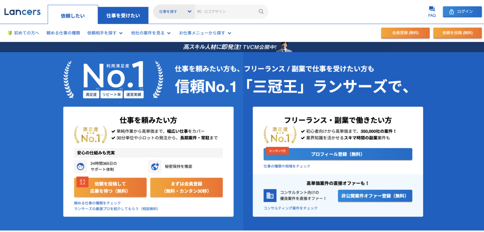Open 仕事の種類や相場をチェック link

(287, 166)
